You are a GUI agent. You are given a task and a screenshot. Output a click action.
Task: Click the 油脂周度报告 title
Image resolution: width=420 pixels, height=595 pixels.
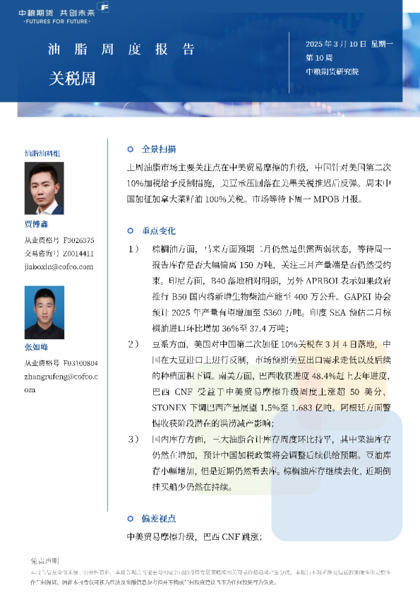[x=121, y=49]
